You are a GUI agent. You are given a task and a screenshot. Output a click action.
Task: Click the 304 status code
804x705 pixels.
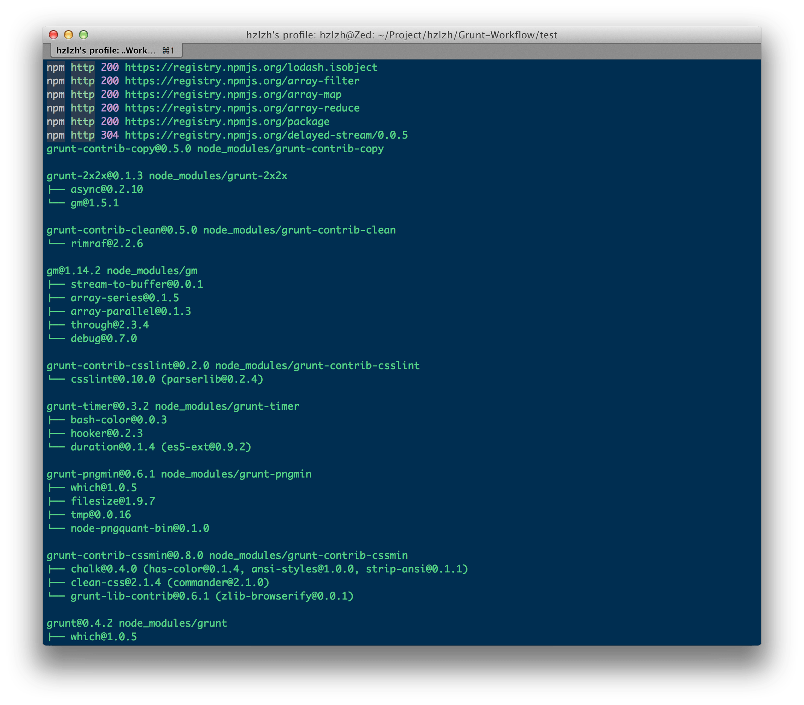(x=110, y=135)
